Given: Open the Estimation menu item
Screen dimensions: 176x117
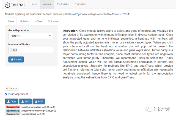Looking at the screenshot, I should point(81,4).
